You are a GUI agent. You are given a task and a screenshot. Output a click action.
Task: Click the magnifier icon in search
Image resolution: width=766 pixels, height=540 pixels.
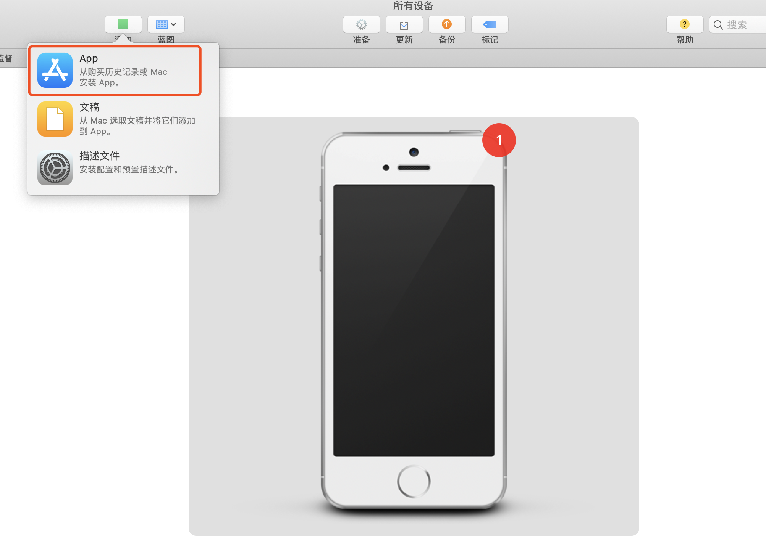(718, 25)
